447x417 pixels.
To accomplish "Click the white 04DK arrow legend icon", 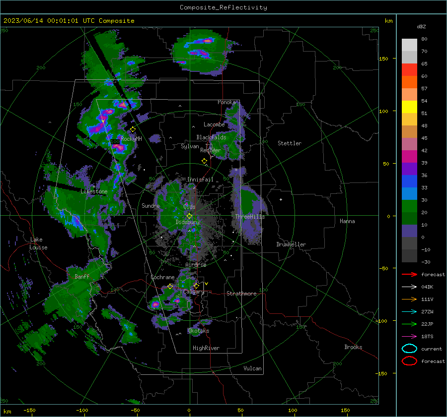I will 409,287.
